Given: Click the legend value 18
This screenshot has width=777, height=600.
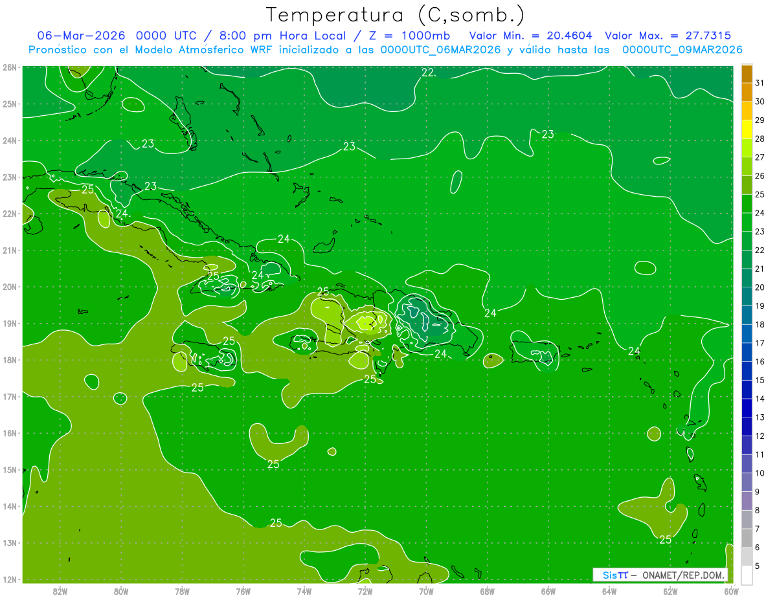Looking at the screenshot, I should pos(760,324).
